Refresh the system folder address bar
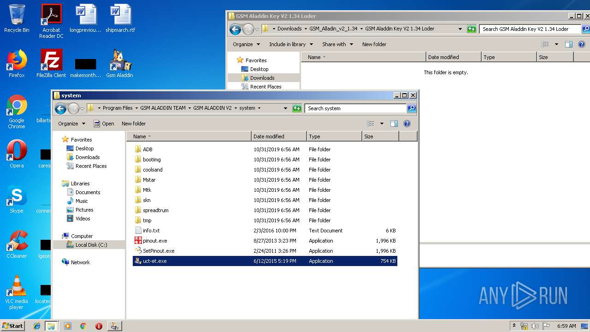Image resolution: width=590 pixels, height=332 pixels. 297,108
